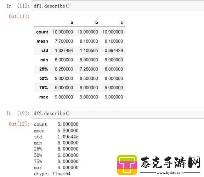Viewport: 204px width, 177px height.
Task: Click the std value 0.994429
Action: [x=114, y=51]
